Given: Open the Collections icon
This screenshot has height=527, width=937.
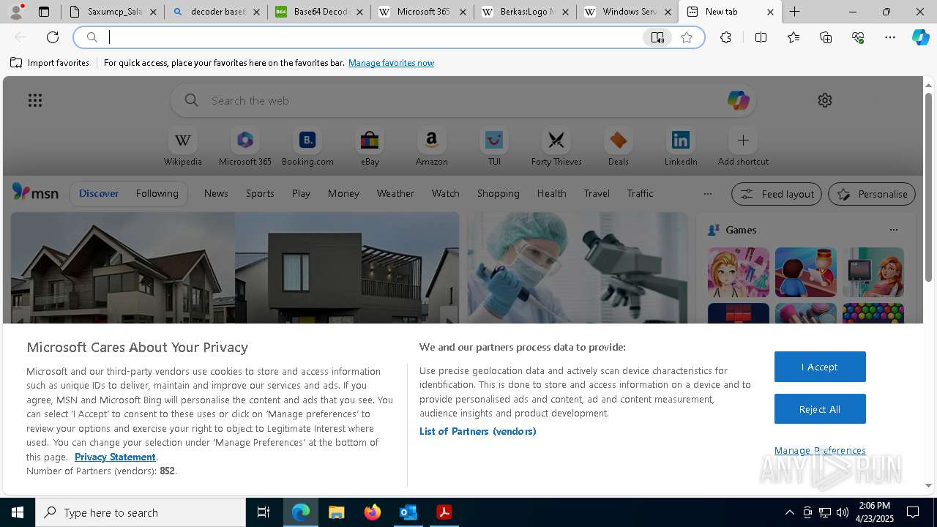Looking at the screenshot, I should coord(826,37).
